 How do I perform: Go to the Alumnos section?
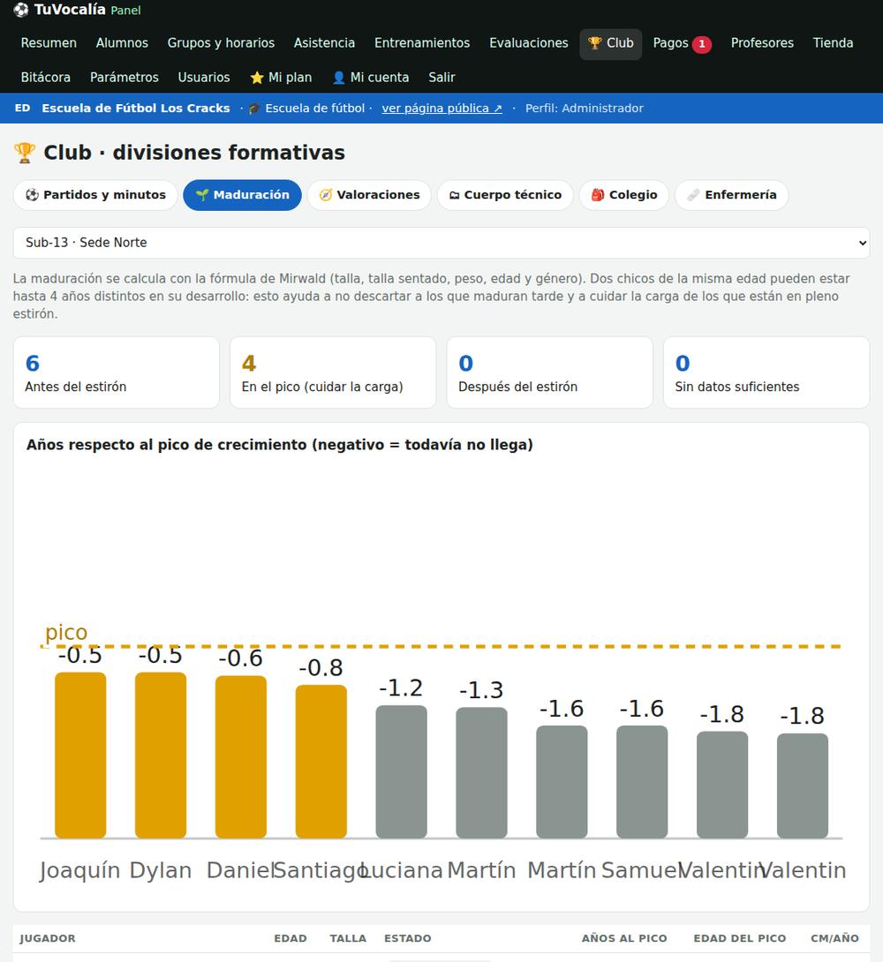122,43
